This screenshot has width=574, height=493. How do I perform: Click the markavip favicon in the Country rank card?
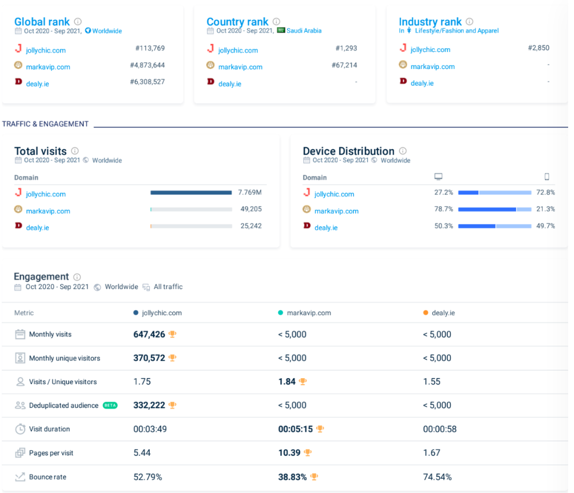coord(210,65)
